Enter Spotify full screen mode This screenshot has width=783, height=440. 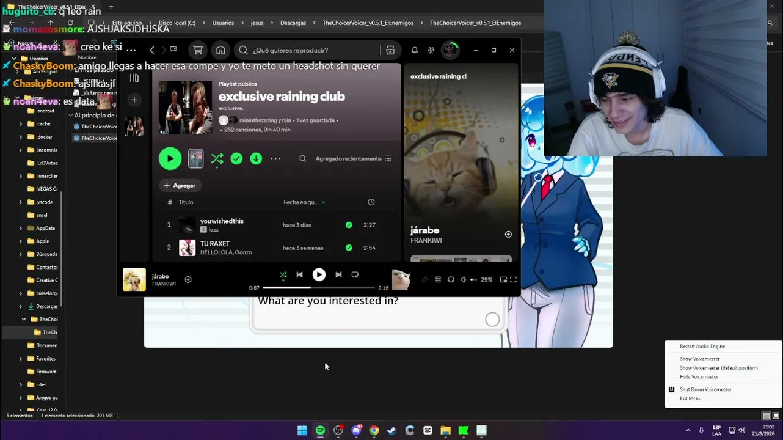click(x=514, y=280)
